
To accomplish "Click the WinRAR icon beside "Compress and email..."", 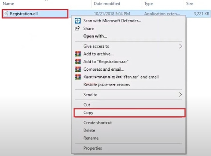I will point(77,69).
